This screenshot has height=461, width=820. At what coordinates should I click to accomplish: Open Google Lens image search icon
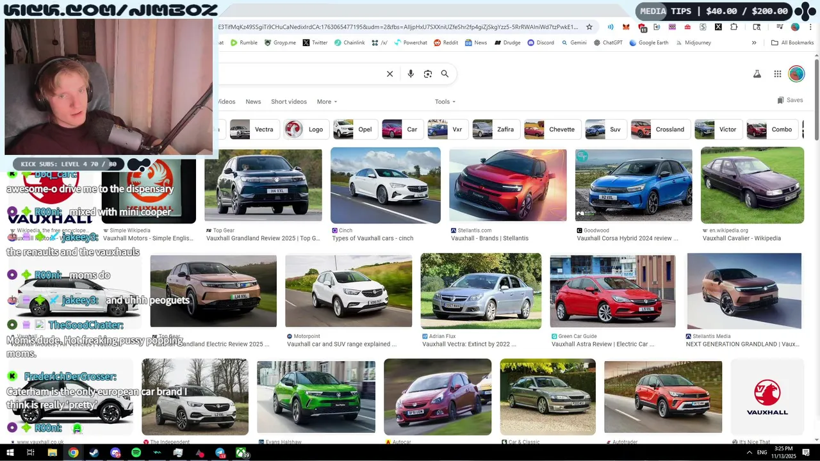[x=428, y=74]
